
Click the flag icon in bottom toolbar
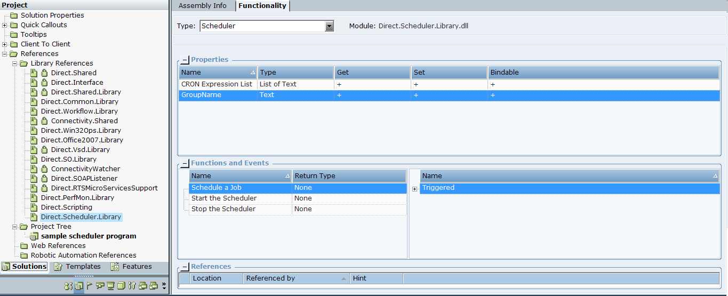coord(89,286)
